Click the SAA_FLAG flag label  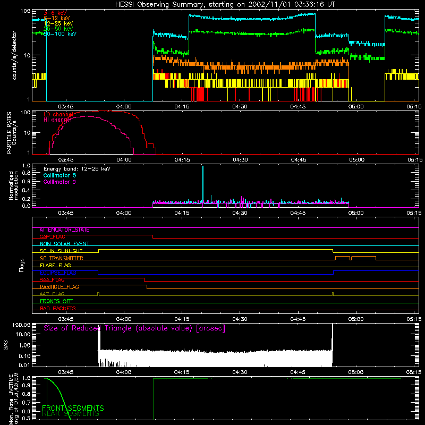(x=52, y=280)
